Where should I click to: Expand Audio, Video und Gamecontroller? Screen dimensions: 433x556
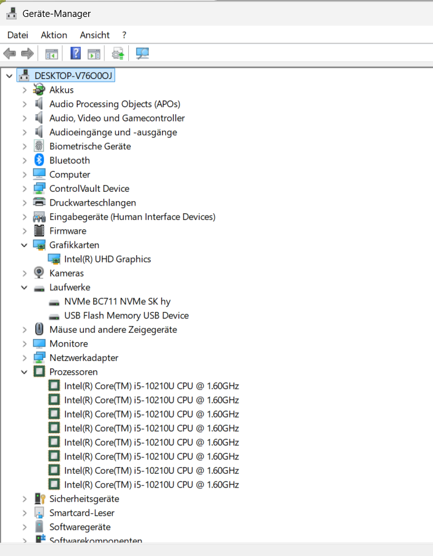coord(24,118)
